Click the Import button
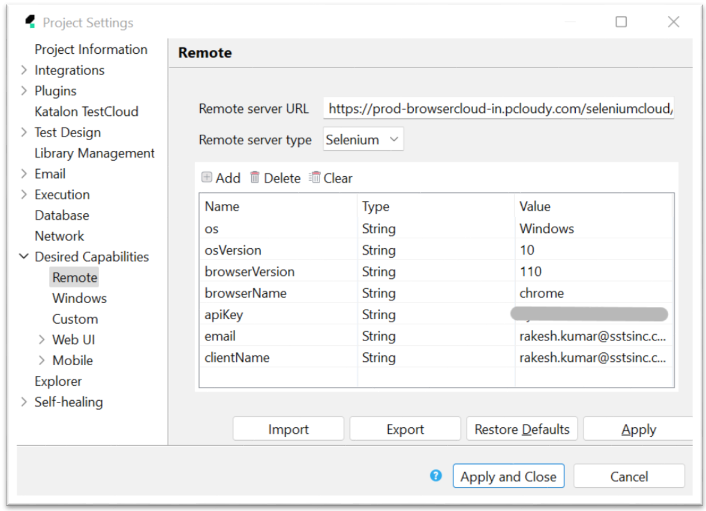 (288, 428)
